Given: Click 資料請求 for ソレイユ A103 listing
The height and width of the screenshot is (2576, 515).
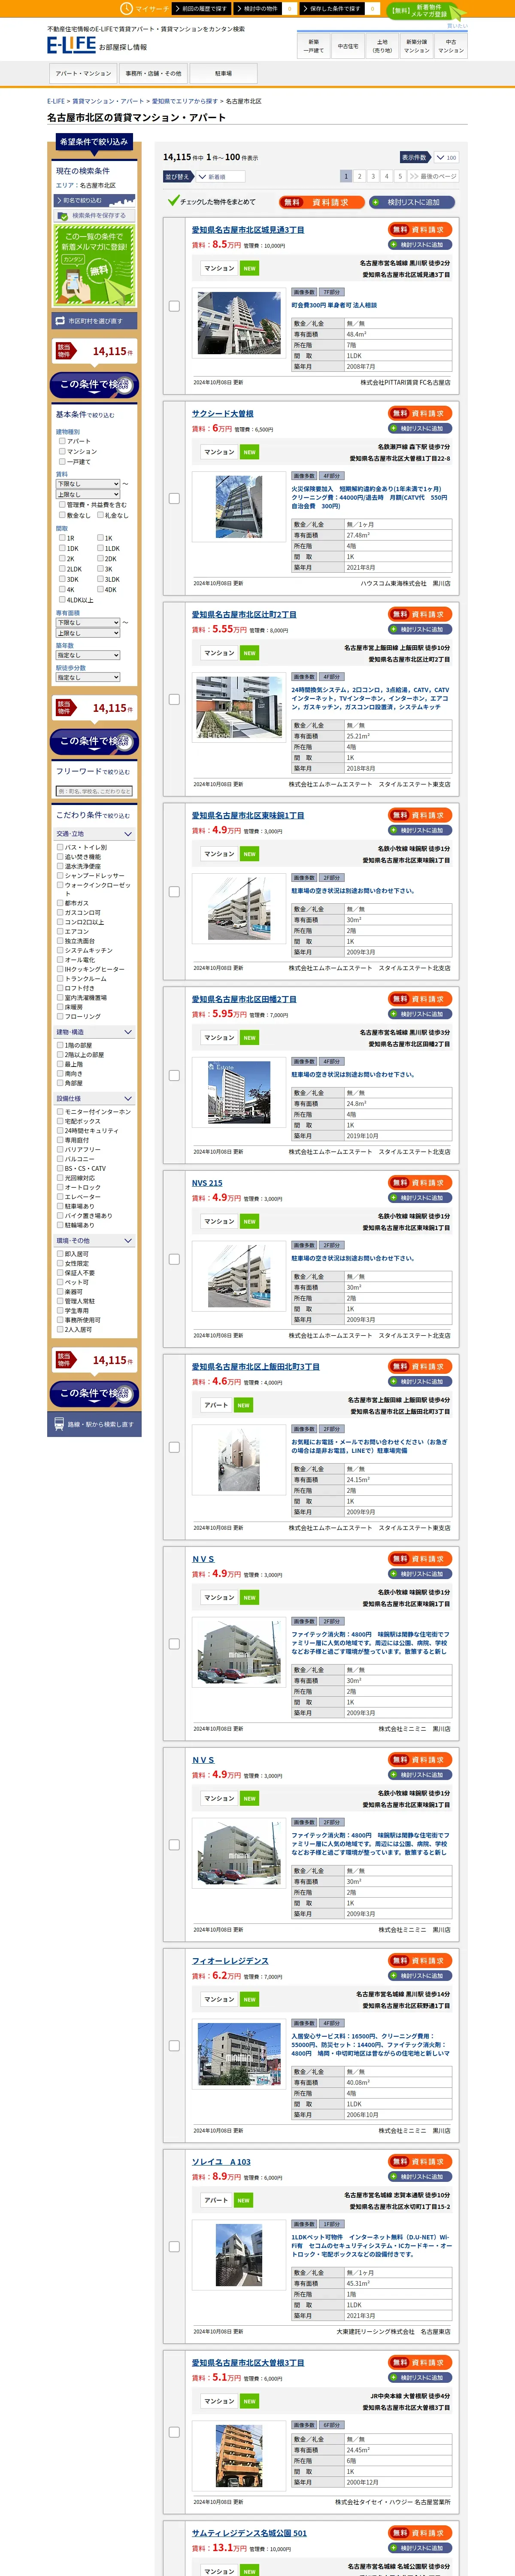Looking at the screenshot, I should [x=420, y=2161].
